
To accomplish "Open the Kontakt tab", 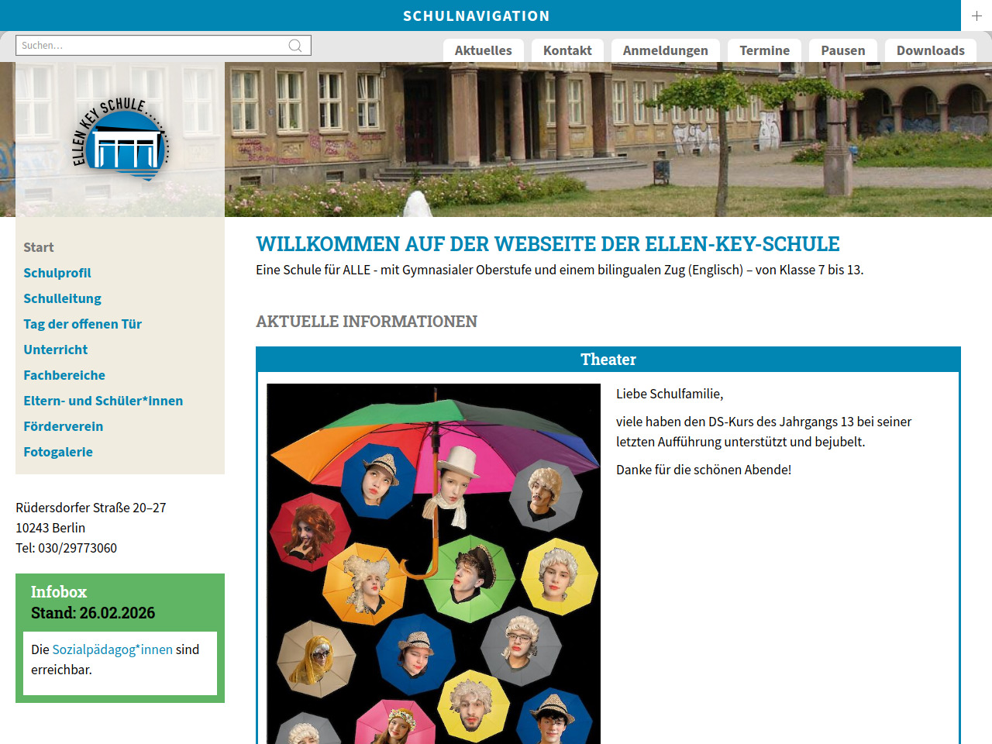I will [x=567, y=50].
